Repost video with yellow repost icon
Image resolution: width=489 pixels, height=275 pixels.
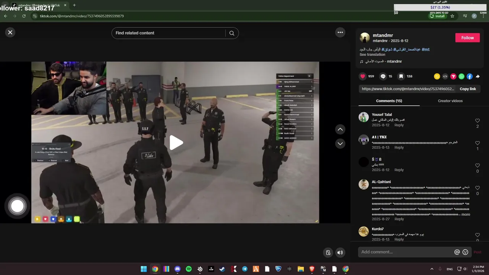(437, 76)
